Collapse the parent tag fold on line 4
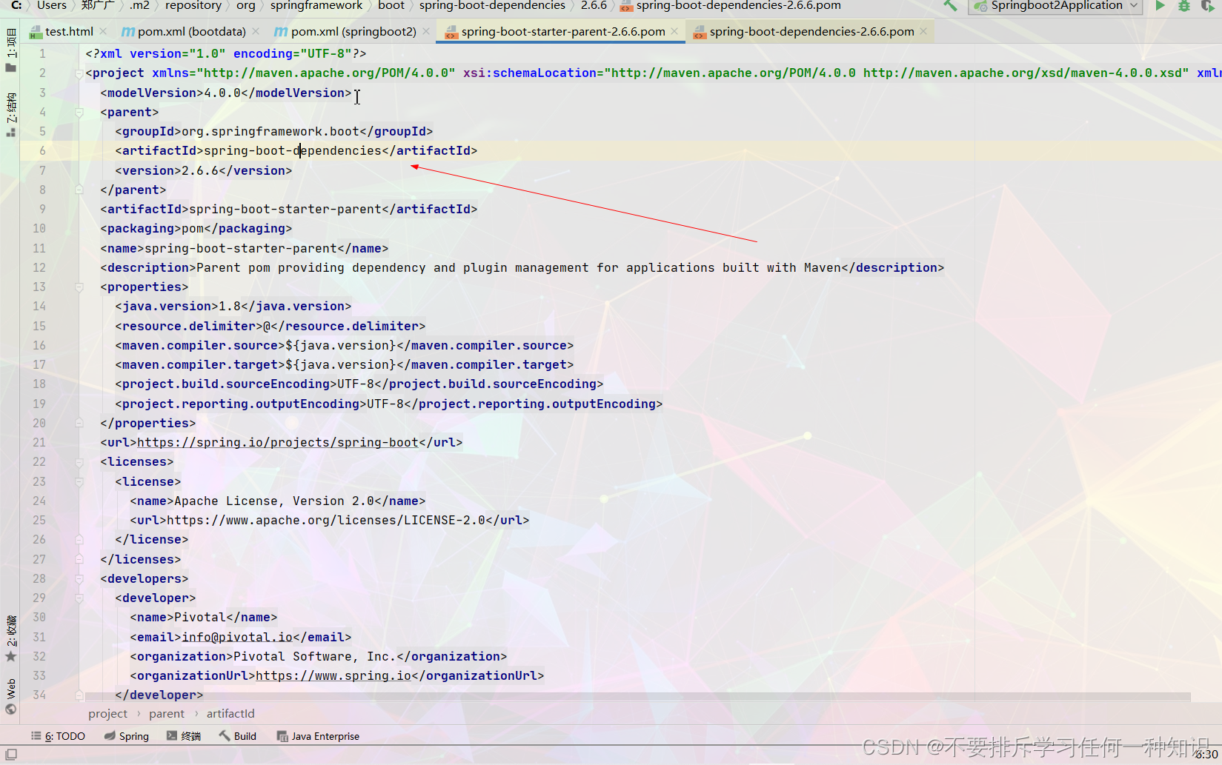The height and width of the screenshot is (765, 1222). pos(79,113)
